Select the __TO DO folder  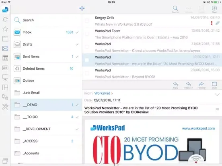[x=46, y=117]
